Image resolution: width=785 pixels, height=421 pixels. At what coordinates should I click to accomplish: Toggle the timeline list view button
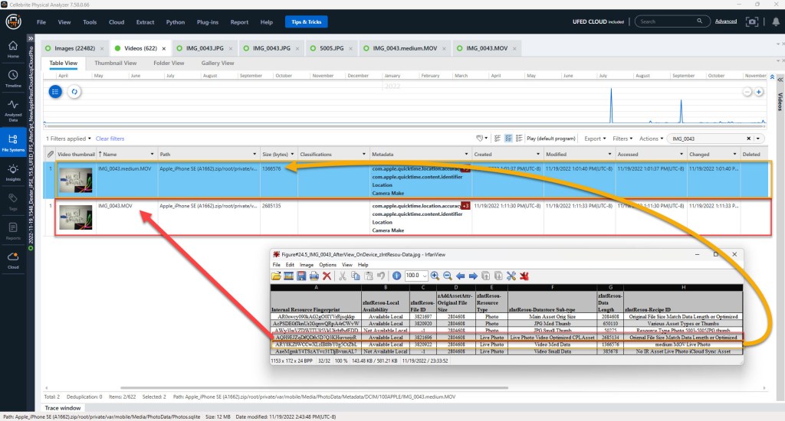click(x=55, y=92)
